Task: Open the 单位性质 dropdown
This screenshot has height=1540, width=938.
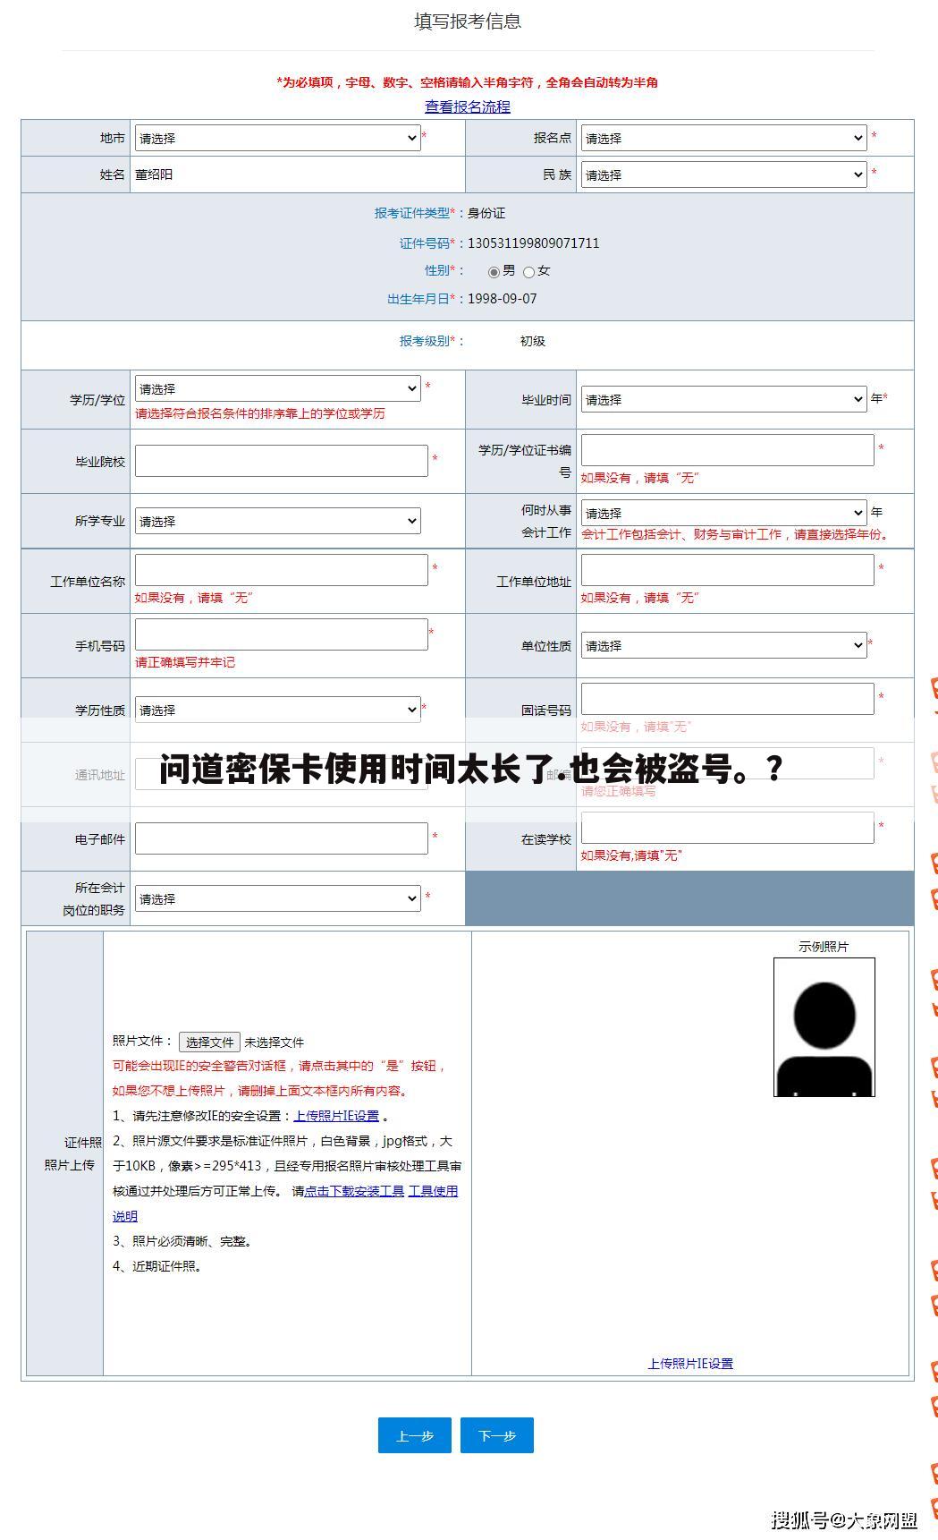Action: click(723, 645)
